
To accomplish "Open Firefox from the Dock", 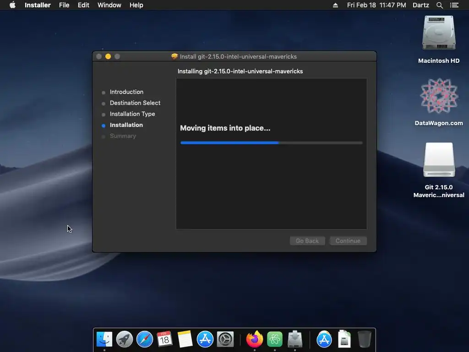I will (255, 339).
